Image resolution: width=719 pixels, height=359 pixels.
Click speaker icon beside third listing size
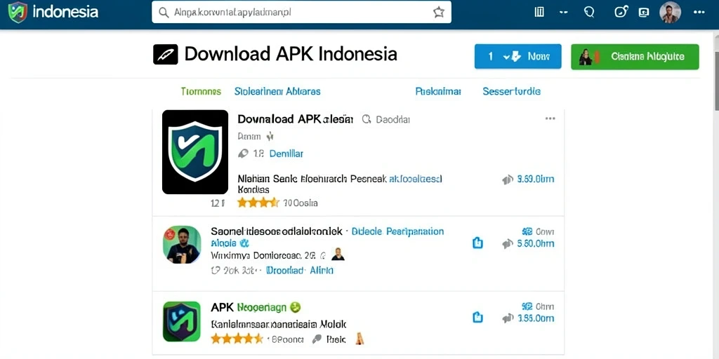click(x=507, y=318)
